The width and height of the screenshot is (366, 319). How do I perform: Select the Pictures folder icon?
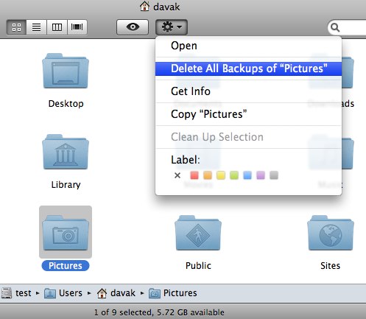[x=66, y=233]
